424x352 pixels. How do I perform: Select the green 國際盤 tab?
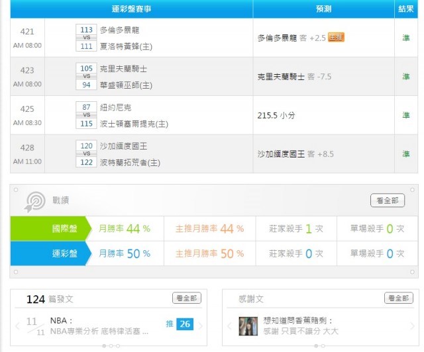pyautogui.click(x=48, y=228)
